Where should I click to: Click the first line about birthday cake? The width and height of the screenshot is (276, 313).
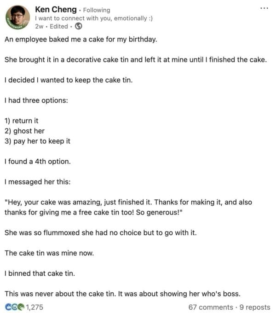point(81,39)
